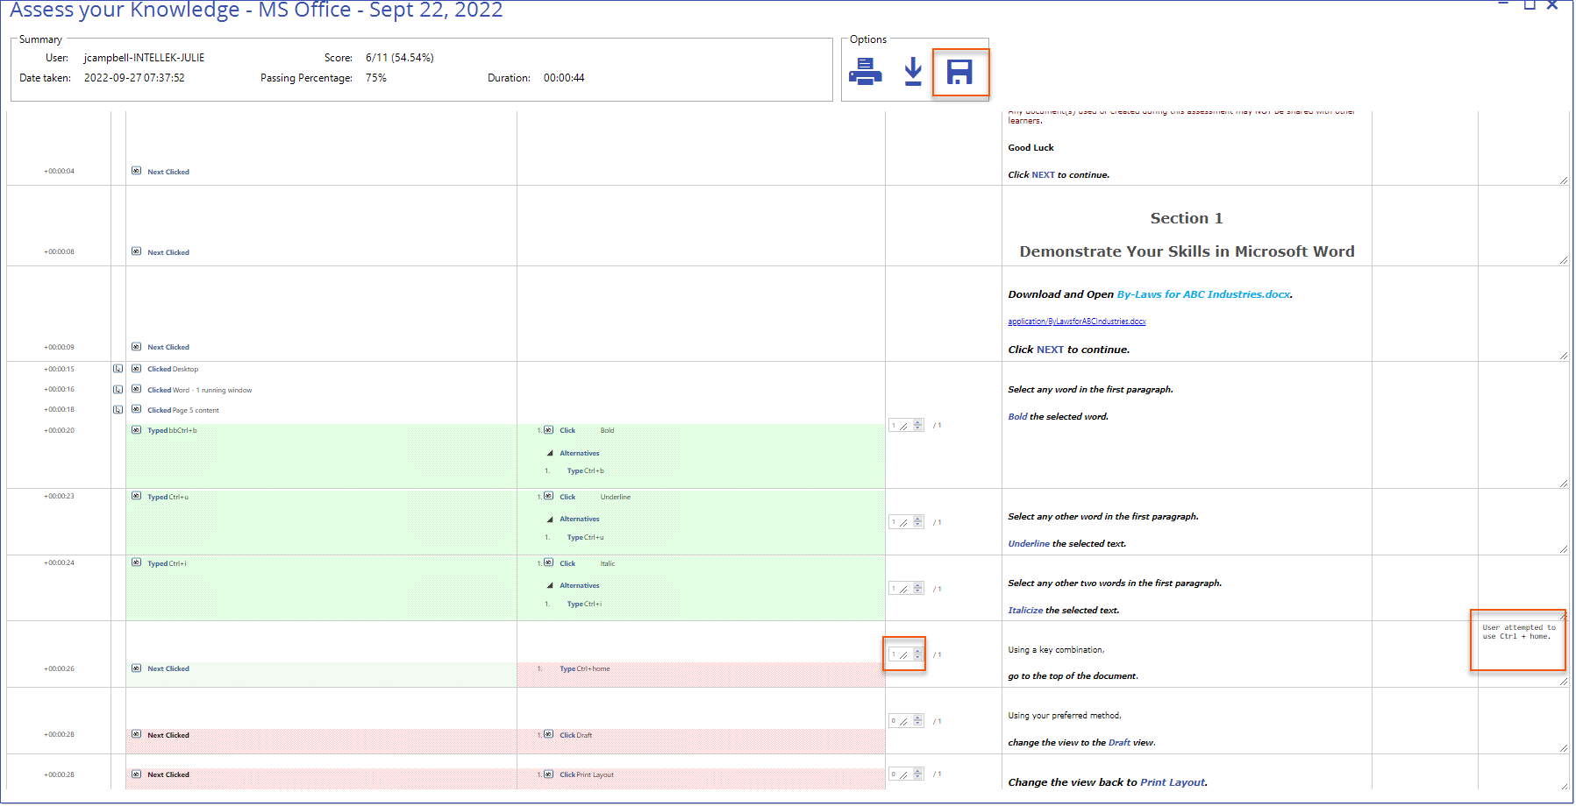The height and width of the screenshot is (806, 1576).
Task: Collapse the Alternatives list under 'Click Underline'
Action: click(x=550, y=519)
